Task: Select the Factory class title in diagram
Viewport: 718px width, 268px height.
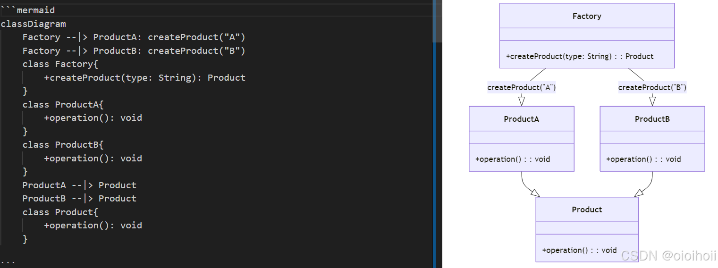Action: (x=587, y=16)
